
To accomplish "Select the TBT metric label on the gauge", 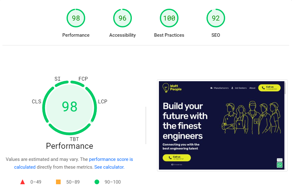I will tap(74, 139).
